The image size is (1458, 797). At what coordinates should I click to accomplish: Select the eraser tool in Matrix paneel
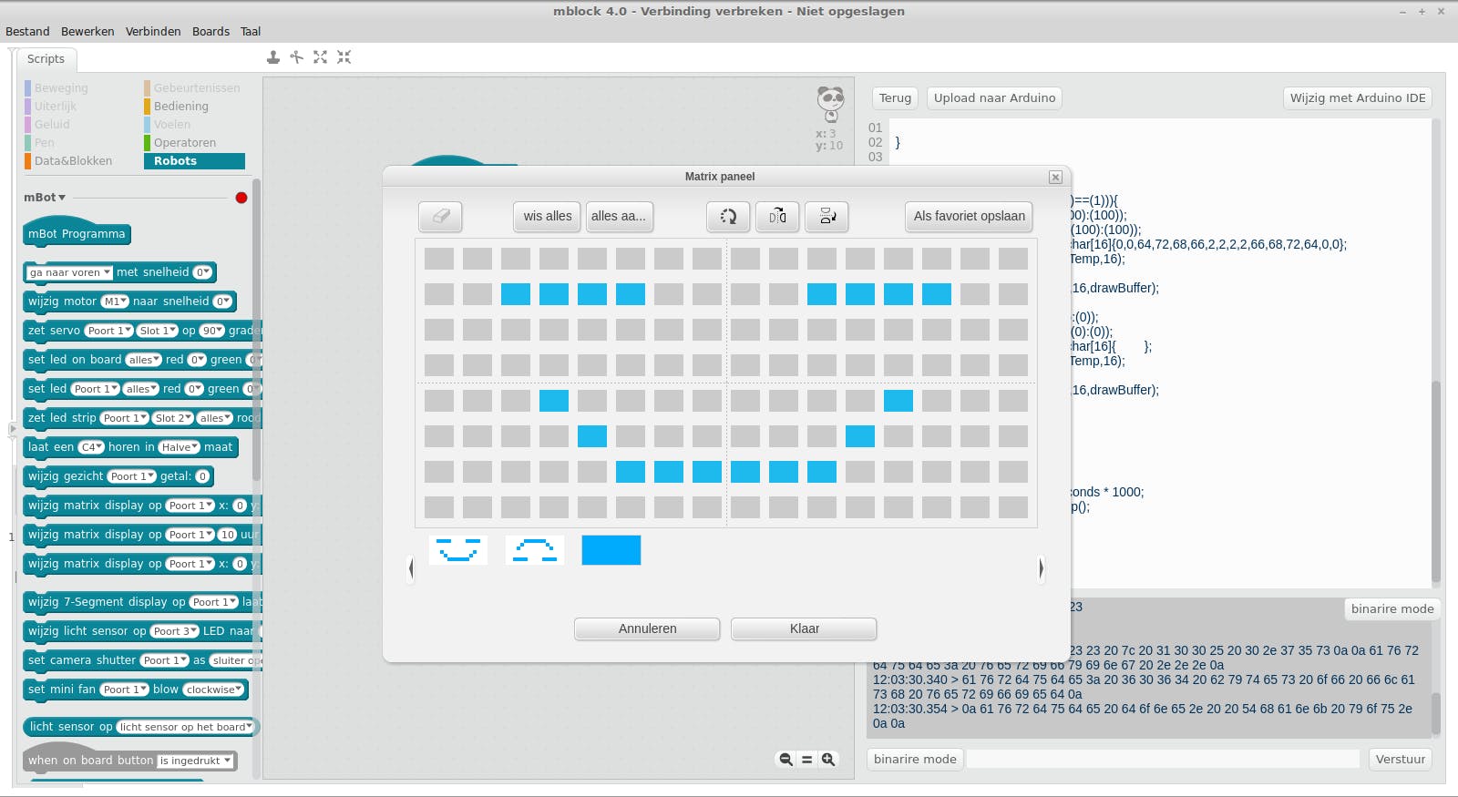click(x=440, y=217)
